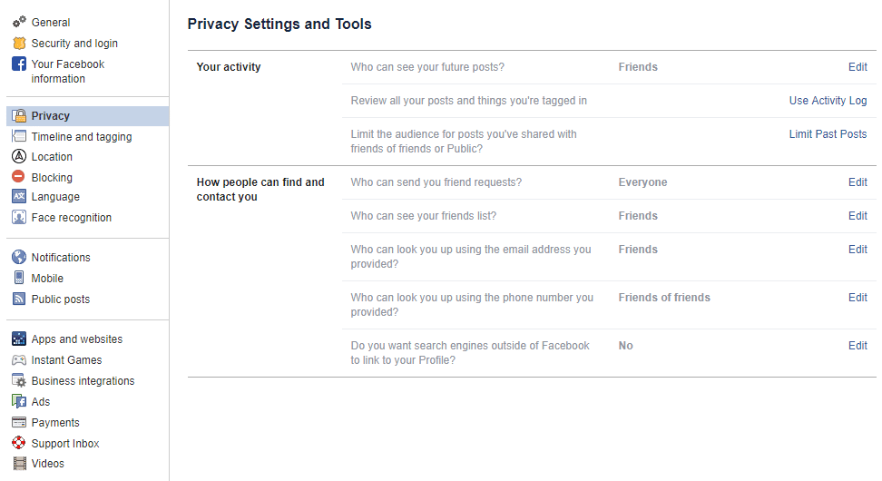Screen dimensions: 882x481
Task: Click the Location compass icon
Action: (x=19, y=157)
